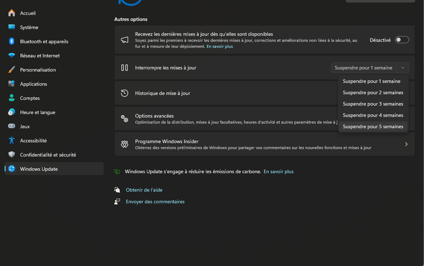Open Réseau et Internet settings
This screenshot has width=424, height=266.
(54, 56)
